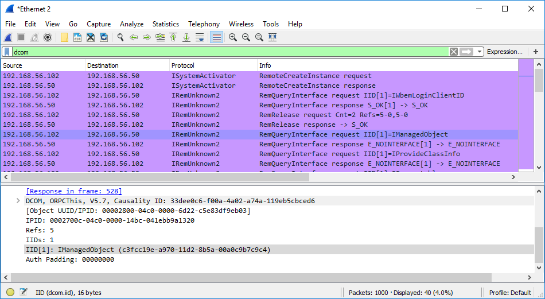Expand the DCOM ORPCThis tree node
The image size is (545, 299).
point(18,201)
